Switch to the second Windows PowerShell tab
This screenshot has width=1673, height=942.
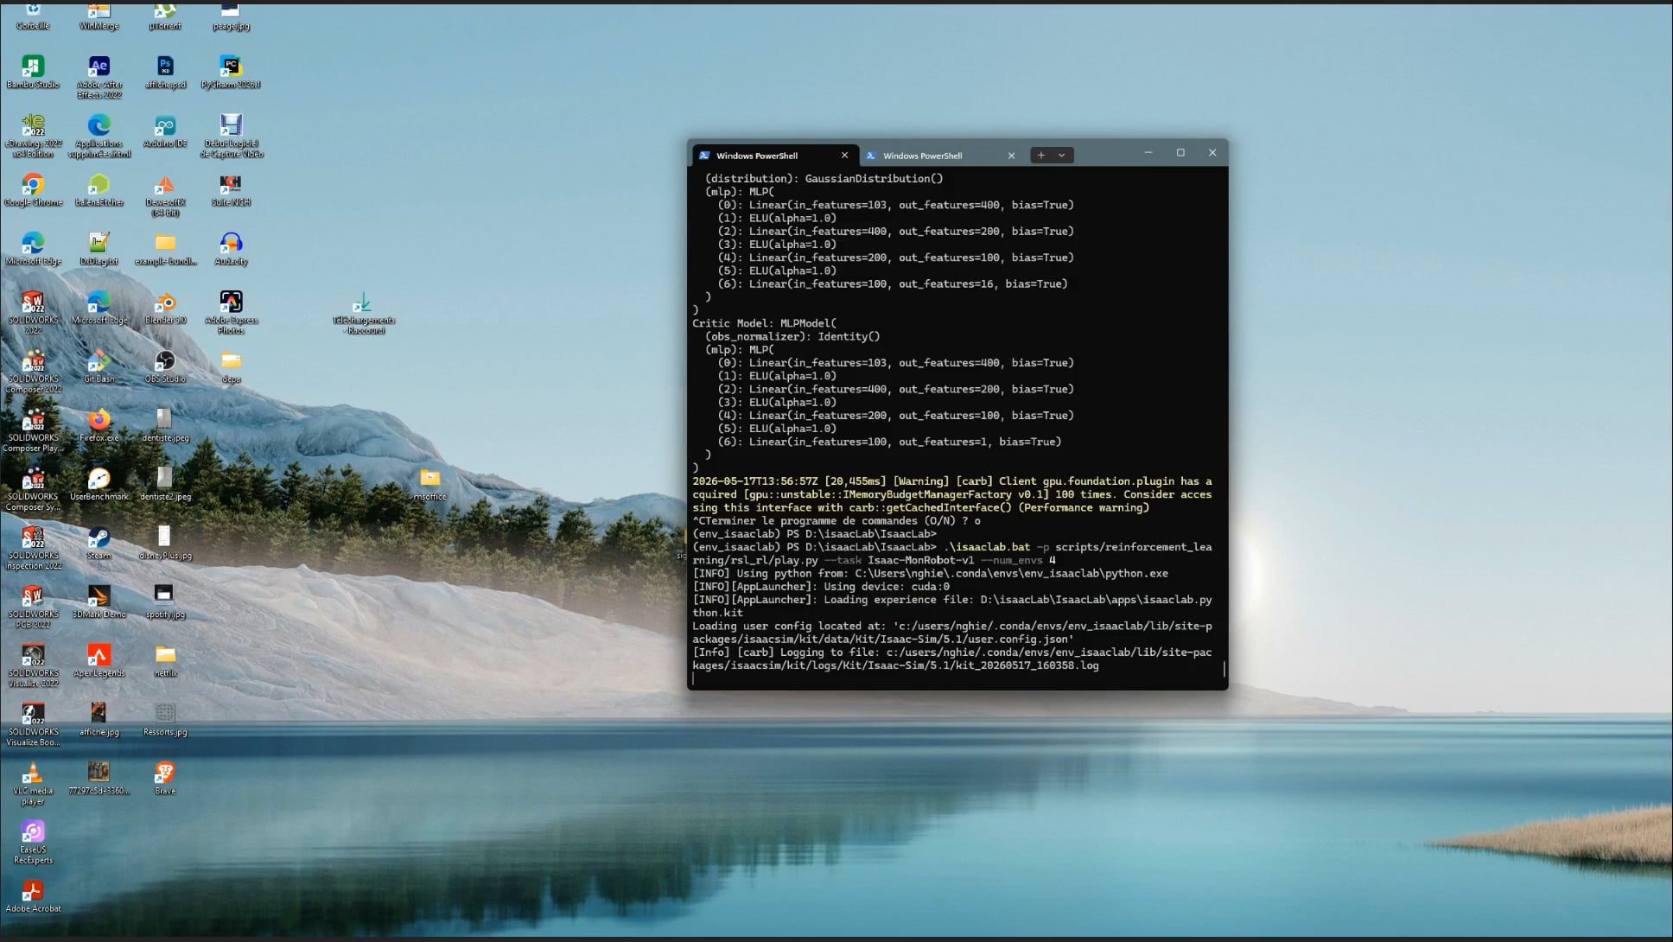922,156
